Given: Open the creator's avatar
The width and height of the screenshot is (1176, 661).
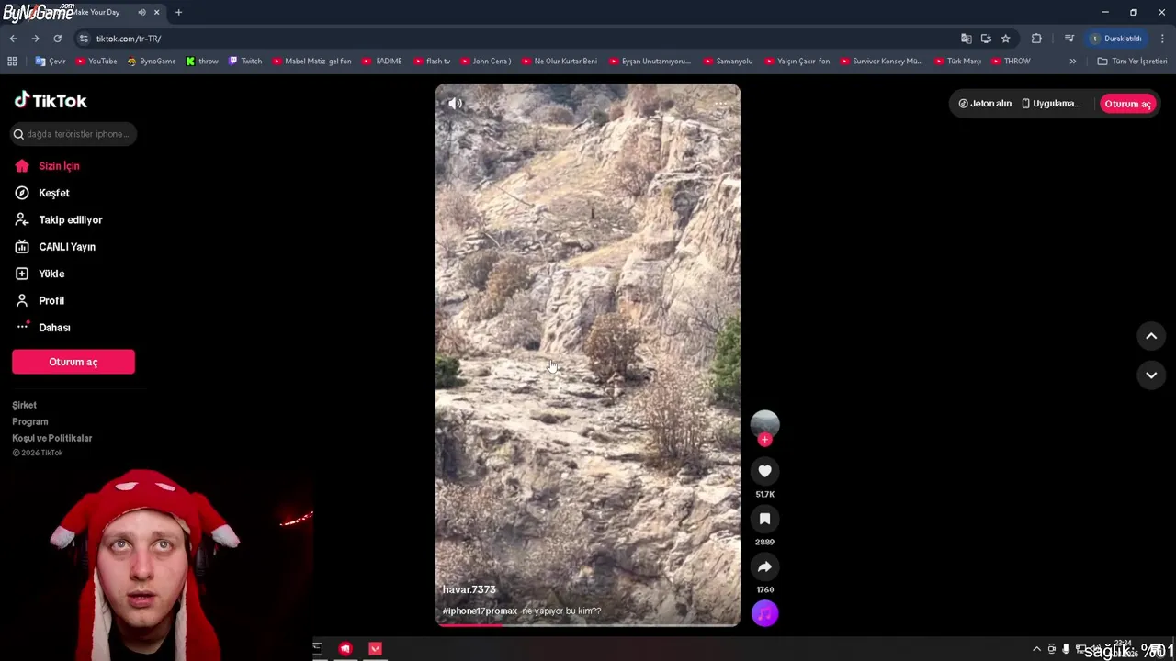Looking at the screenshot, I should pos(764,423).
